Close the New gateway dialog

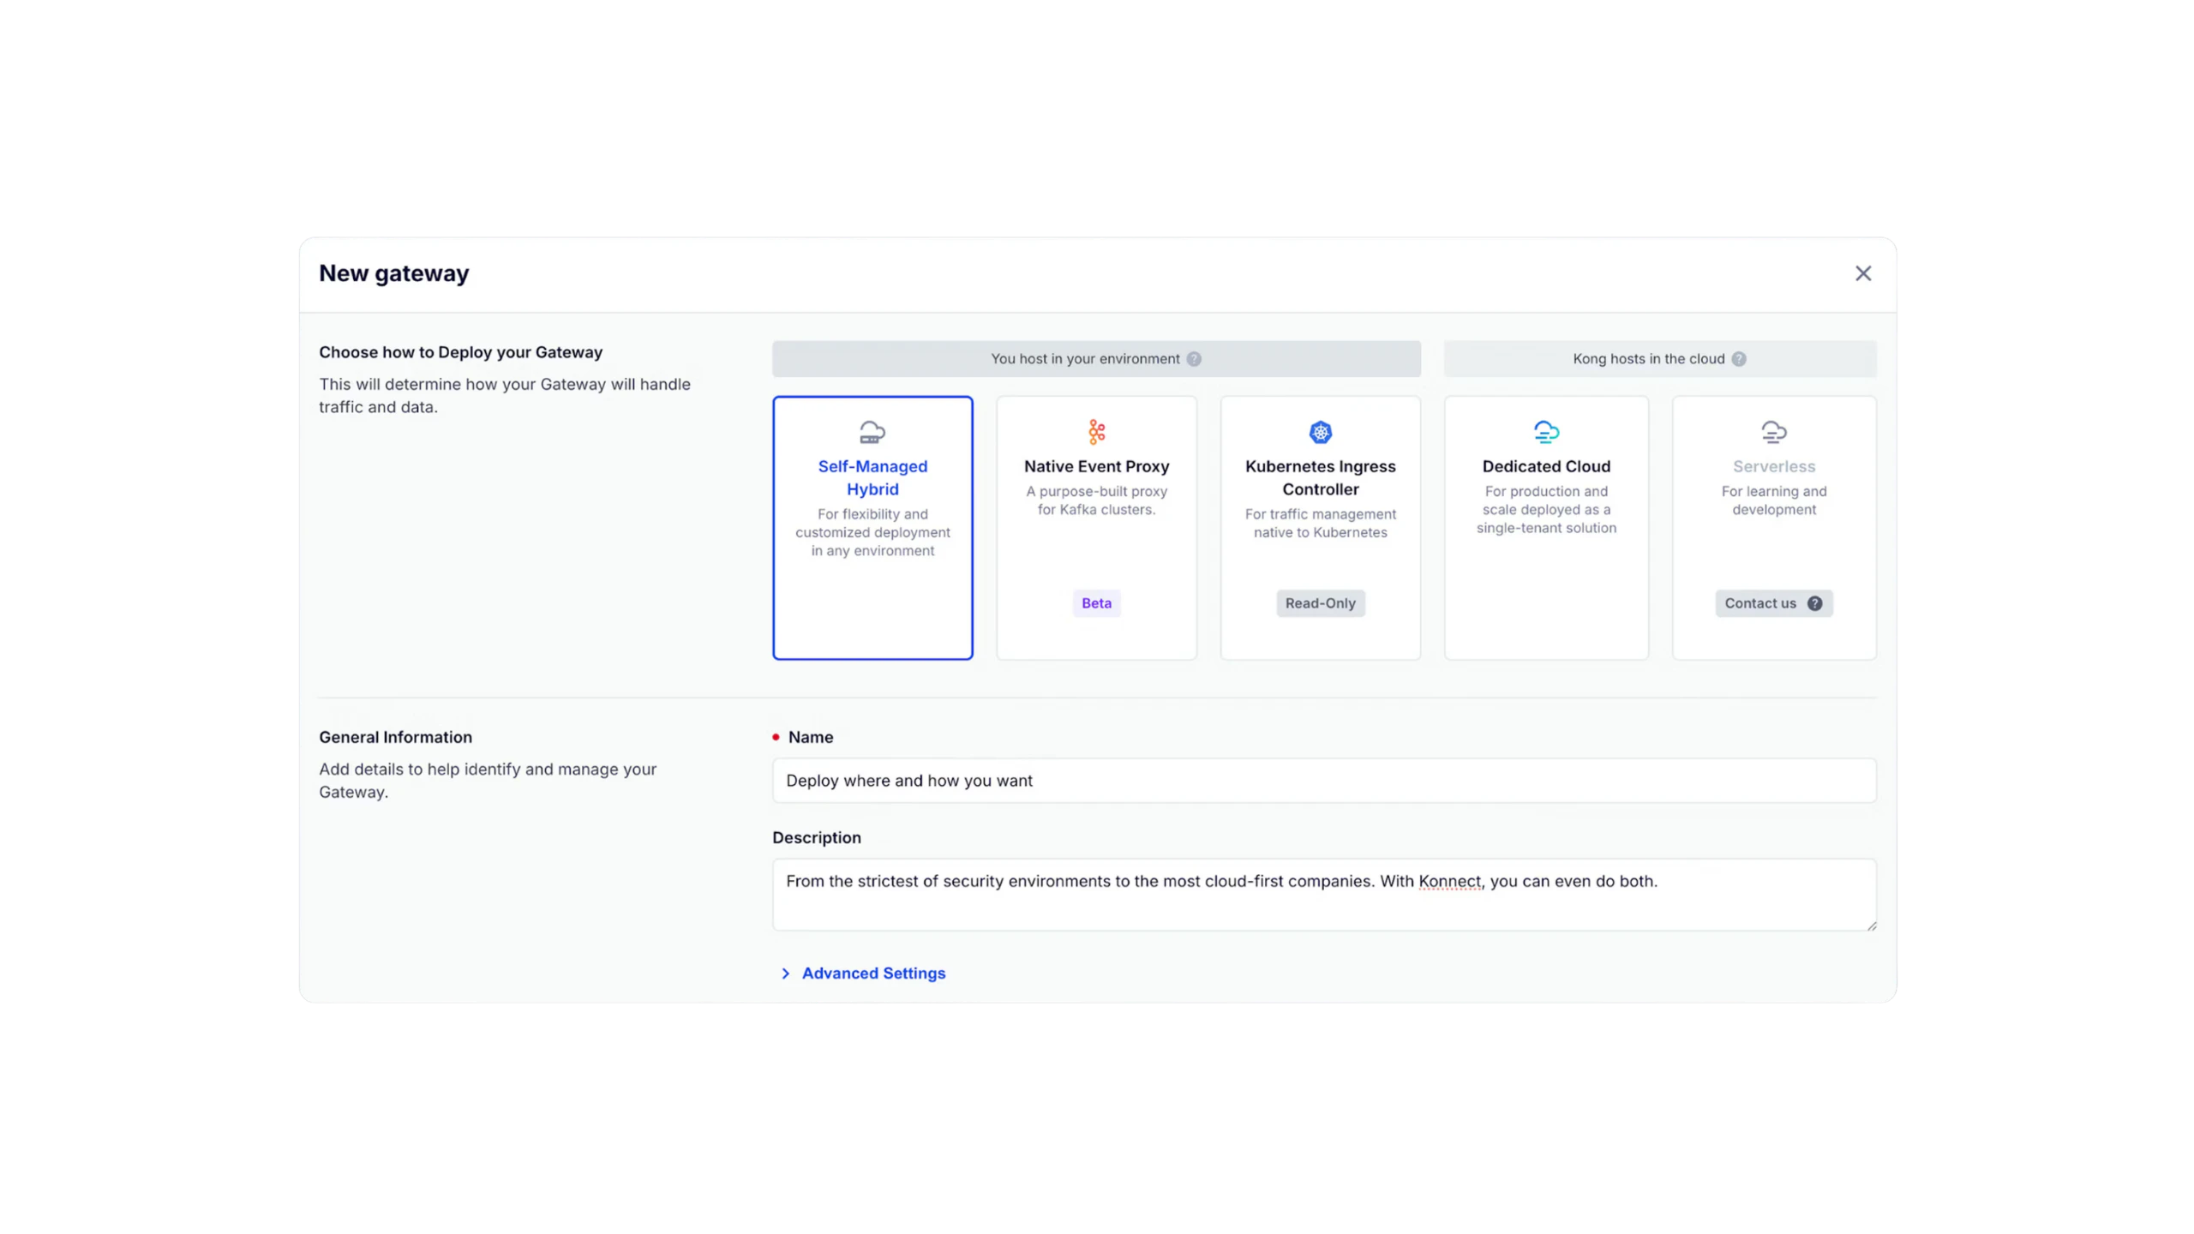(x=1862, y=273)
